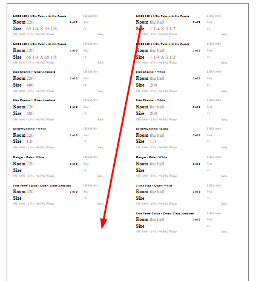Click Free Form Fascia heading above Room the hall

tap(165, 214)
